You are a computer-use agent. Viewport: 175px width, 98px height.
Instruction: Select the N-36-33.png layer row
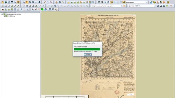pos(11,16)
